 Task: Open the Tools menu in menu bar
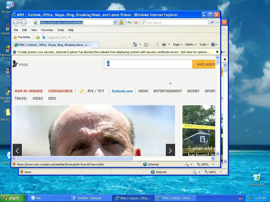point(61,30)
